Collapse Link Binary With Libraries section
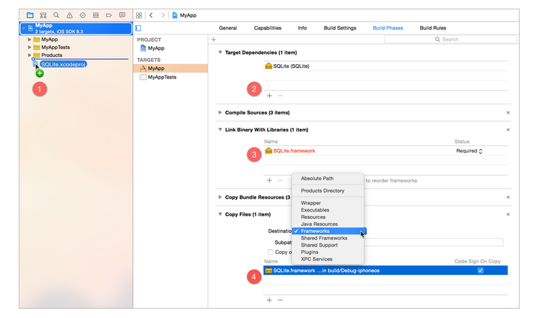 (x=220, y=130)
